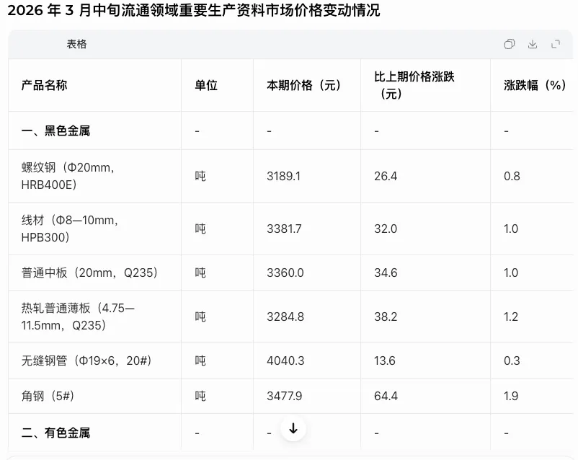Click 1.0 percentage in 线材 row
This screenshot has height=460, width=578.
(511, 229)
